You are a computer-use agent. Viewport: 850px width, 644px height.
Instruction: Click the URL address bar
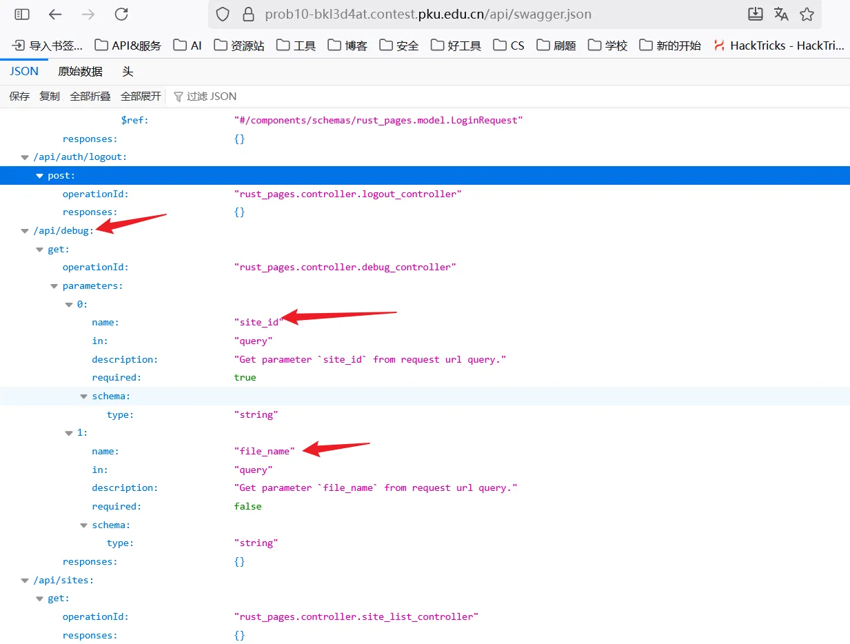click(x=483, y=14)
